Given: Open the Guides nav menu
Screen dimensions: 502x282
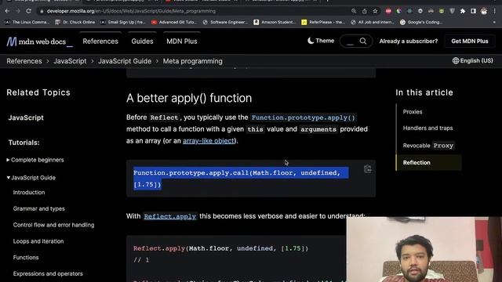Looking at the screenshot, I should pyautogui.click(x=142, y=42).
